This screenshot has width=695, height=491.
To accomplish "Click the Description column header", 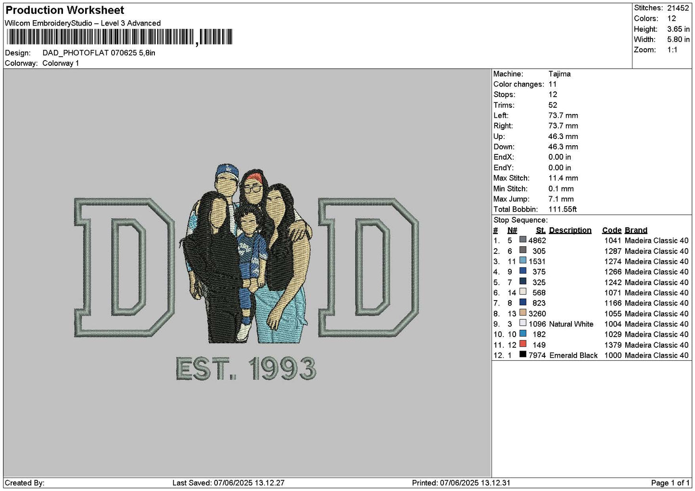I will click(x=570, y=230).
